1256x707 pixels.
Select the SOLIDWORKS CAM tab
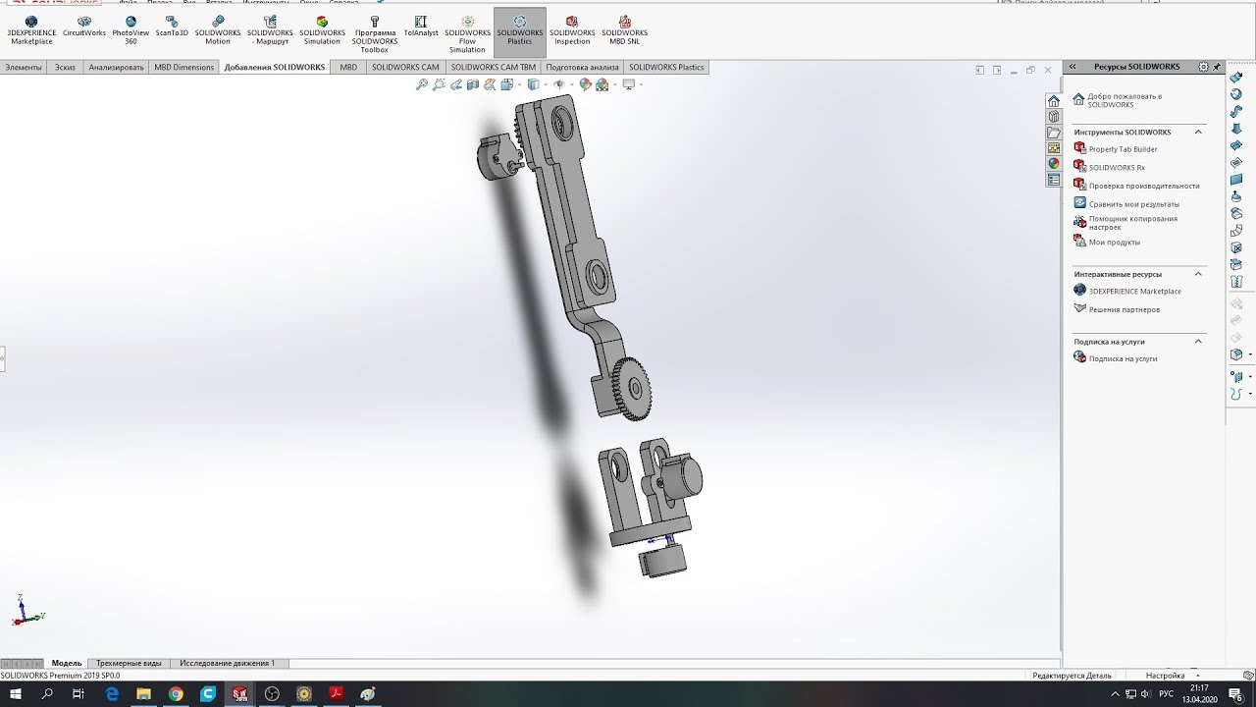click(x=405, y=68)
